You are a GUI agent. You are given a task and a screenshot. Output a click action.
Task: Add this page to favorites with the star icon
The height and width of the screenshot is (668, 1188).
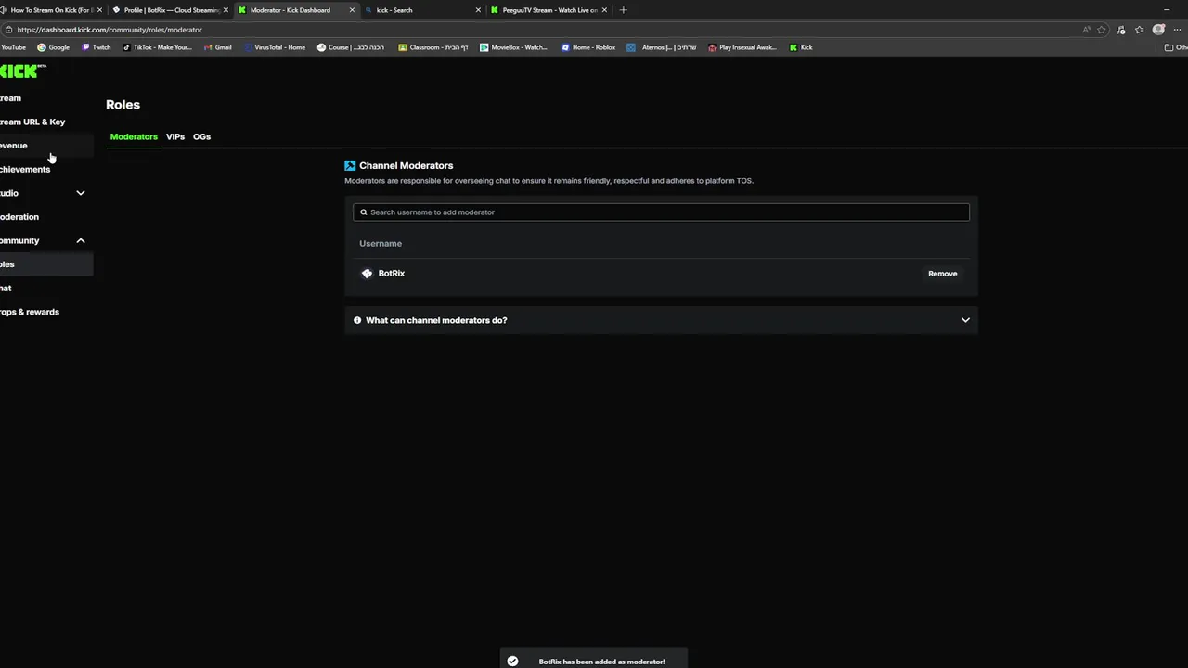click(1102, 30)
